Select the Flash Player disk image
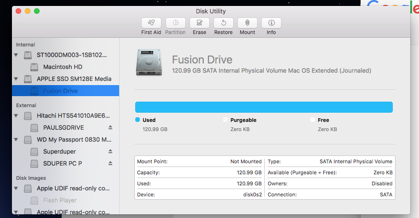 tap(65, 201)
